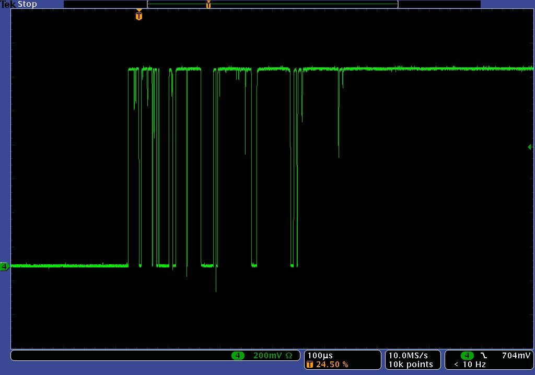Image resolution: width=535 pixels, height=375 pixels.
Task: Click the channel 4 badge in the vertical readout
Action: pyautogui.click(x=238, y=356)
